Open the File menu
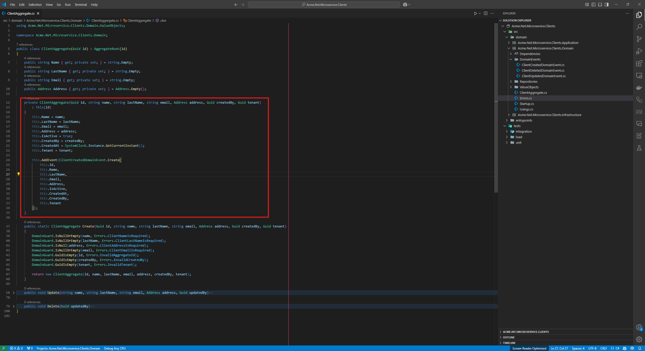The height and width of the screenshot is (351, 645). tap(12, 5)
